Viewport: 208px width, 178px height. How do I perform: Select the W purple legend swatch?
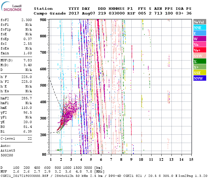[x=200, y=39]
